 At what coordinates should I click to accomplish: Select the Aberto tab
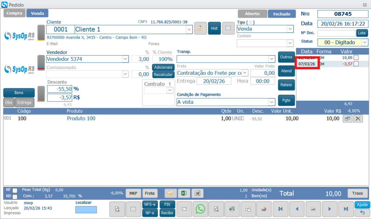click(252, 14)
